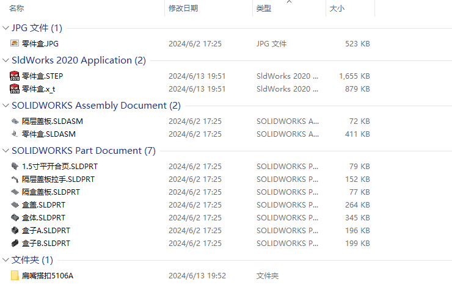Click the 盒子A.SLDPRT part icon
The image size is (452, 293).
(x=15, y=231)
